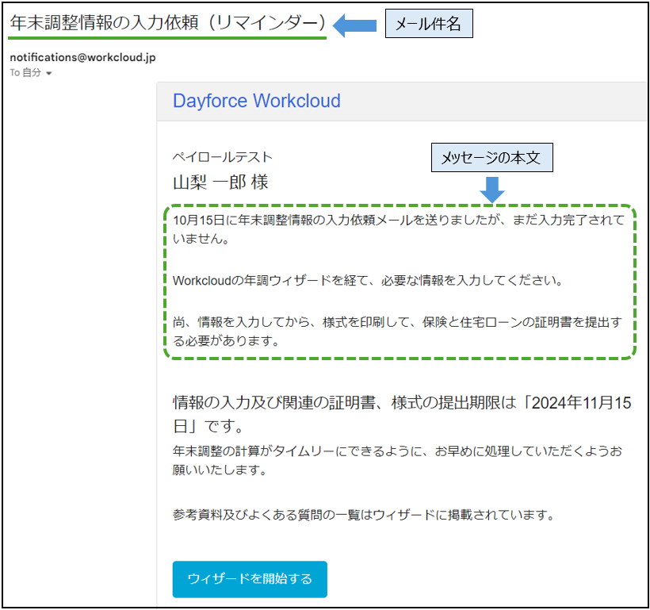Viewport: 650px width, 610px height.
Task: Select sender address notifications@workcloud.jp
Action: tap(83, 57)
